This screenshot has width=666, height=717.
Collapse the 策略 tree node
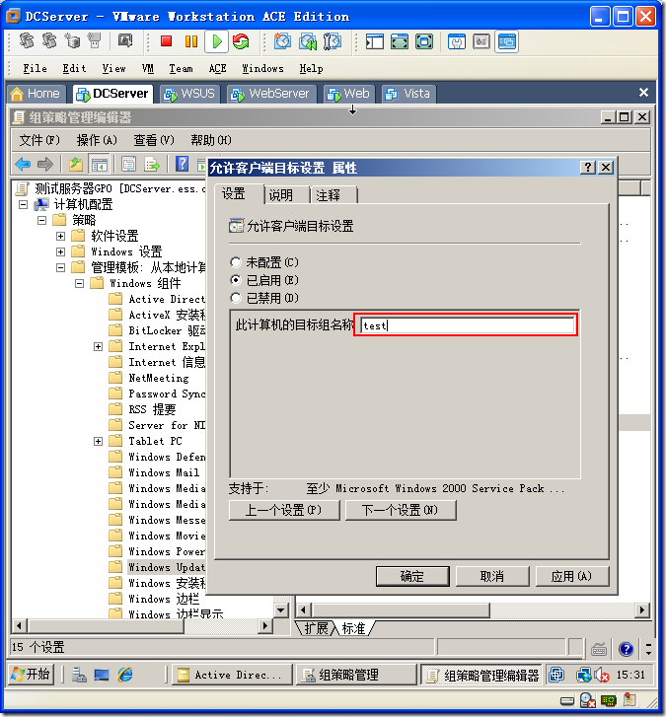(41, 220)
